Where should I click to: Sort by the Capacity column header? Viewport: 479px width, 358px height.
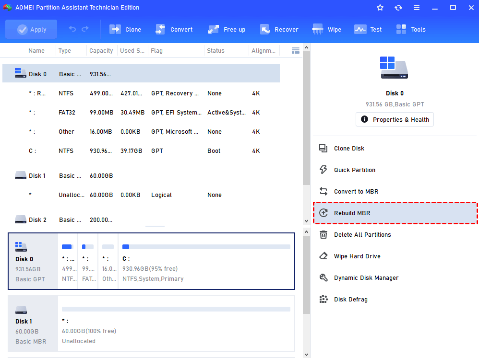[x=101, y=51]
